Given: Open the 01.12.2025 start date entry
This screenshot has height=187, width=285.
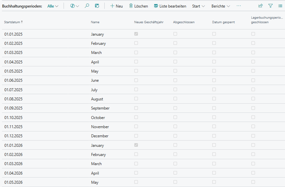Looking at the screenshot, I should coord(13,136).
